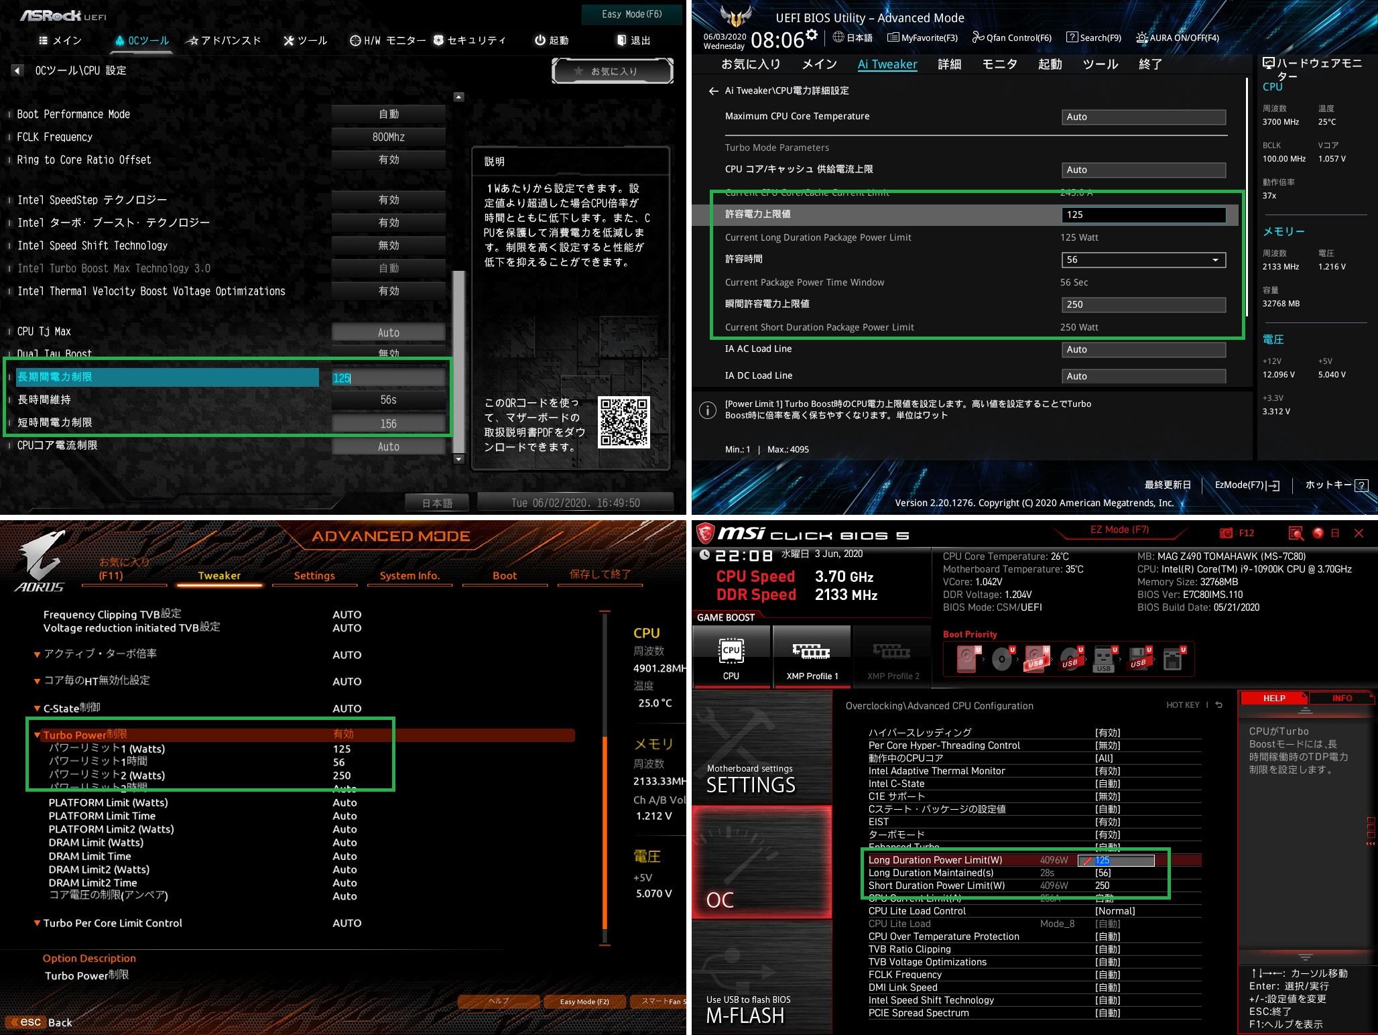Open MSI SETTINGS motherboard settings panel

point(763,747)
